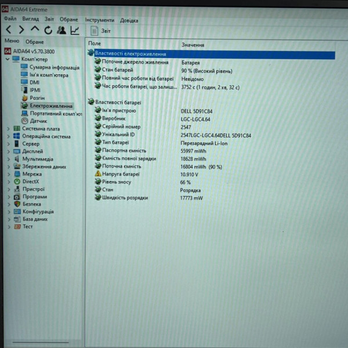Open the Інструменти menu
Screen dimensions: 348x348
click(100, 20)
